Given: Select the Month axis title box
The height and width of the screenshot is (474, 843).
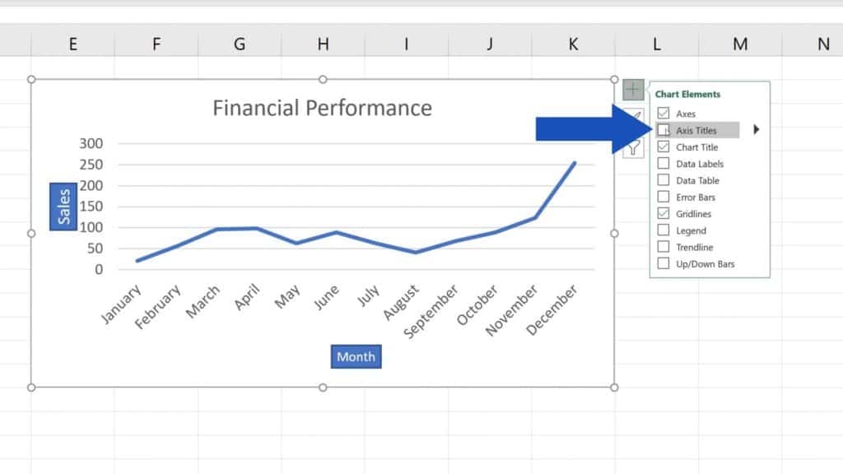Looking at the screenshot, I should point(355,356).
